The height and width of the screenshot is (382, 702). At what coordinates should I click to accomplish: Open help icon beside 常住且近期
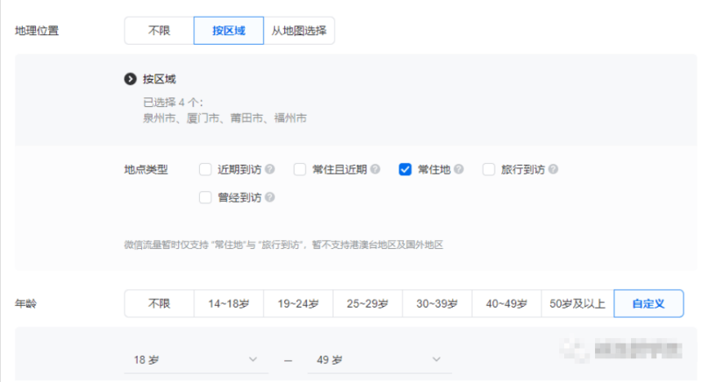pos(376,169)
